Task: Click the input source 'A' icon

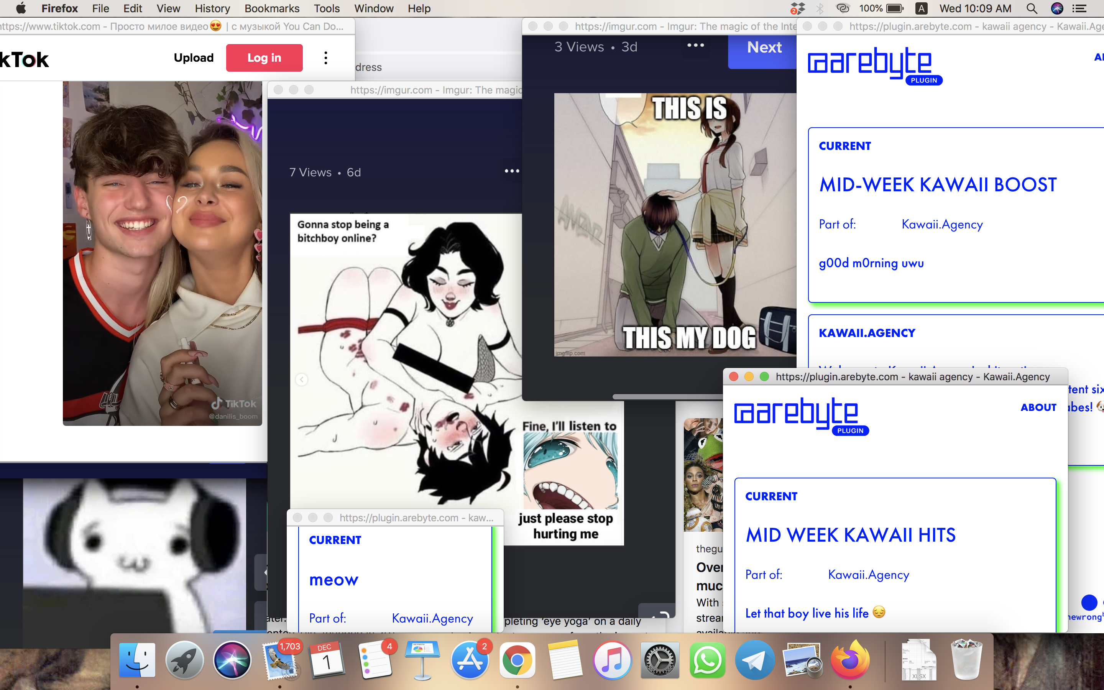Action: point(921,8)
